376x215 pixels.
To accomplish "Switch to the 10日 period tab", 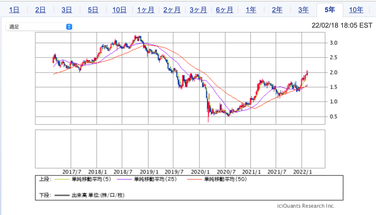I will coord(119,10).
